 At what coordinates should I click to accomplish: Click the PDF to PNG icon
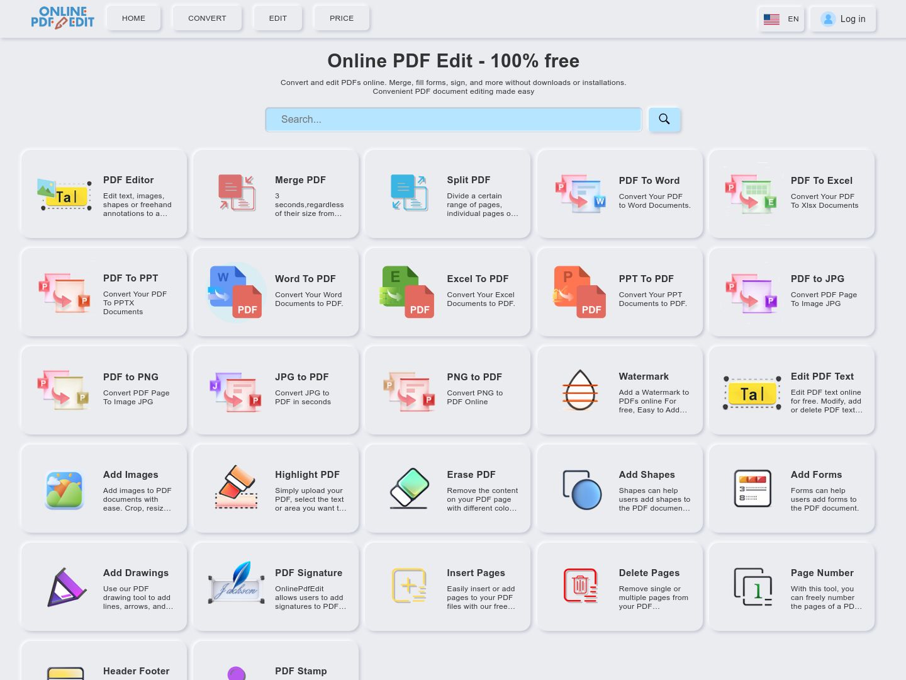point(64,390)
